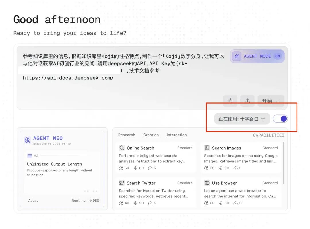Click the Agent Mode magic wand icon

click(x=237, y=56)
